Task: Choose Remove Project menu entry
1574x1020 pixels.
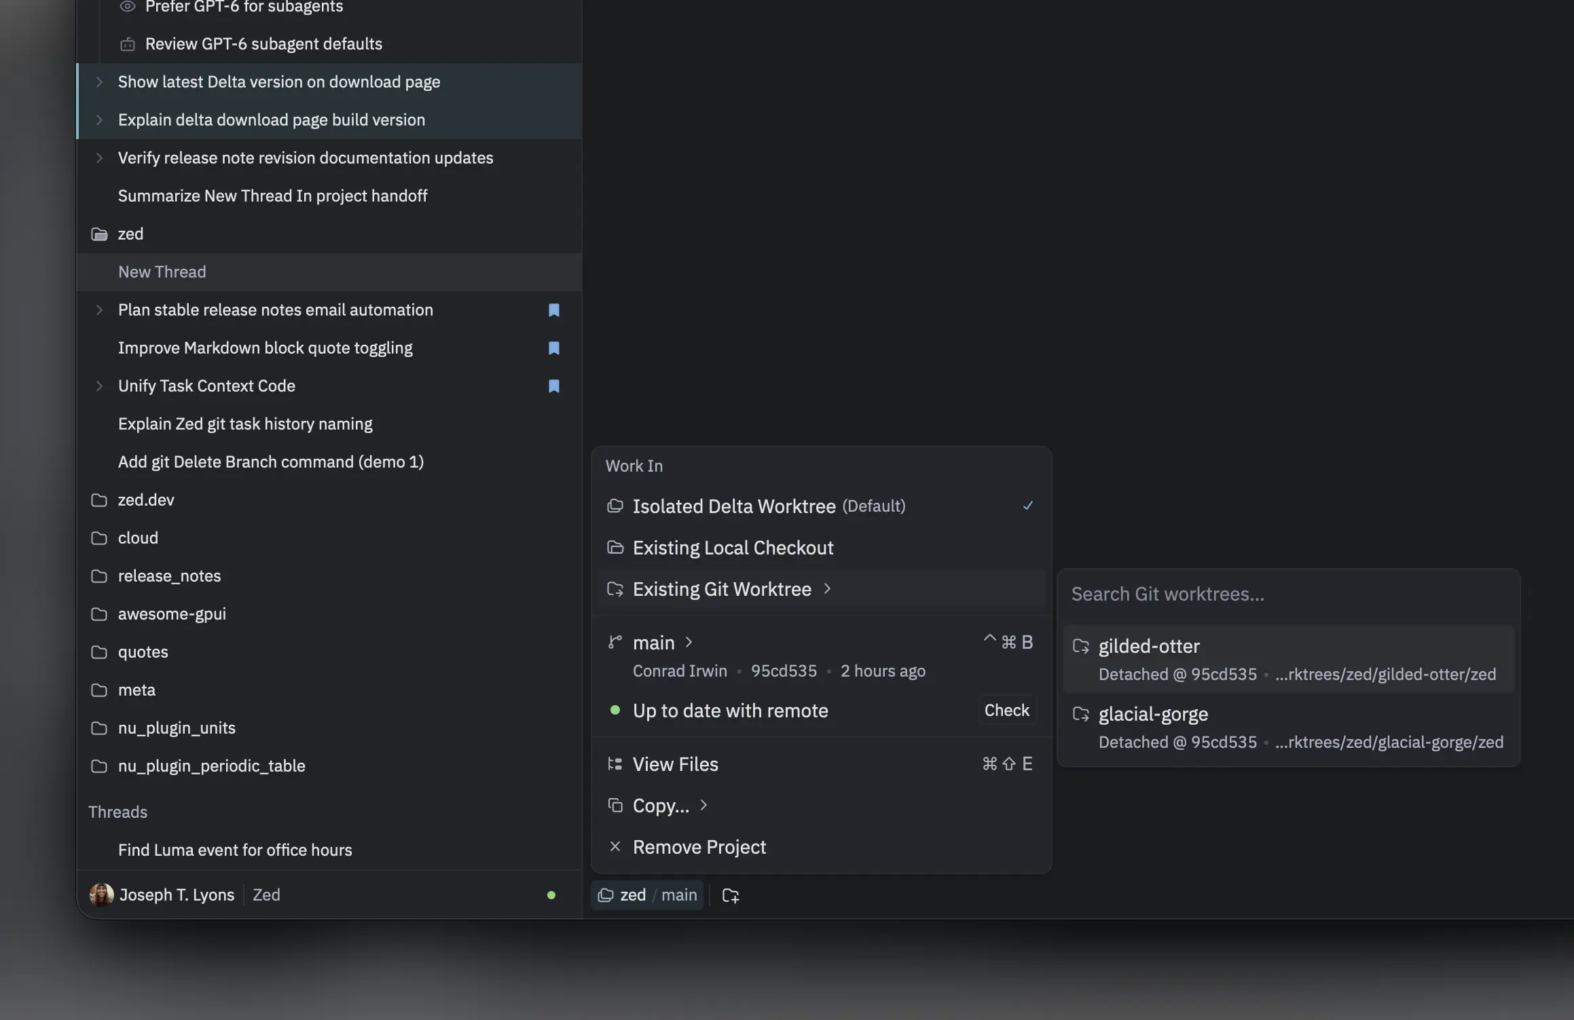Action: (820, 847)
